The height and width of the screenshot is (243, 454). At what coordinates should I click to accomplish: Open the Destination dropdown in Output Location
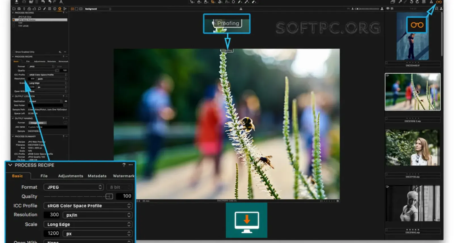45,101
